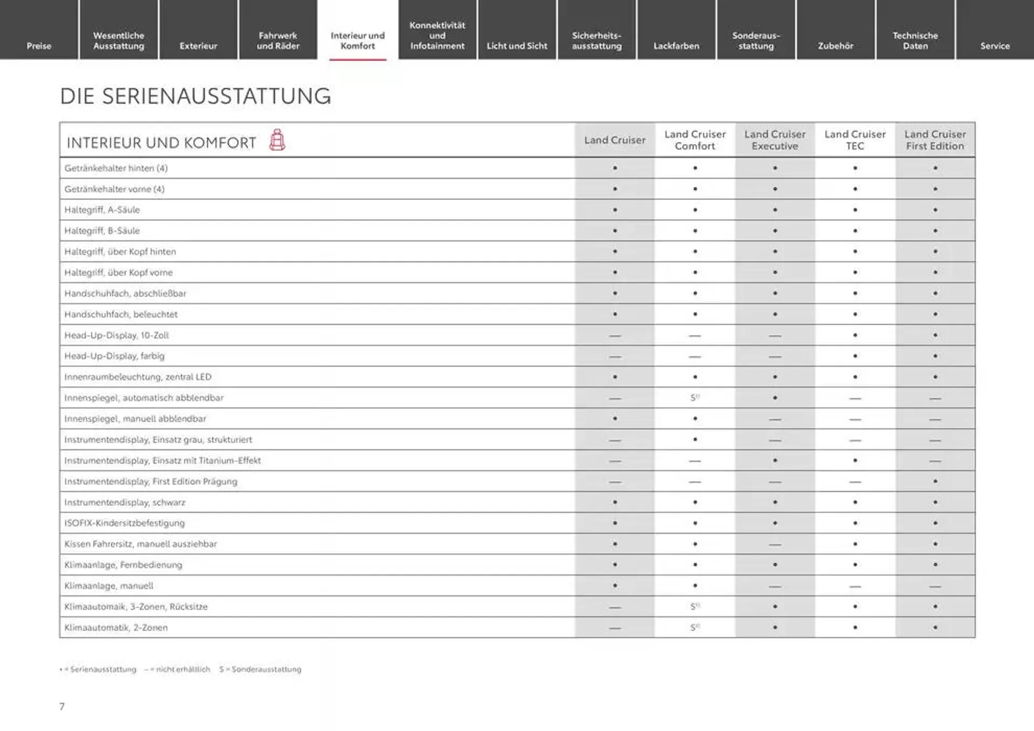Select Head-Up-Display, 10-Zoll row label
This screenshot has width=1034, height=731.
pyautogui.click(x=116, y=335)
